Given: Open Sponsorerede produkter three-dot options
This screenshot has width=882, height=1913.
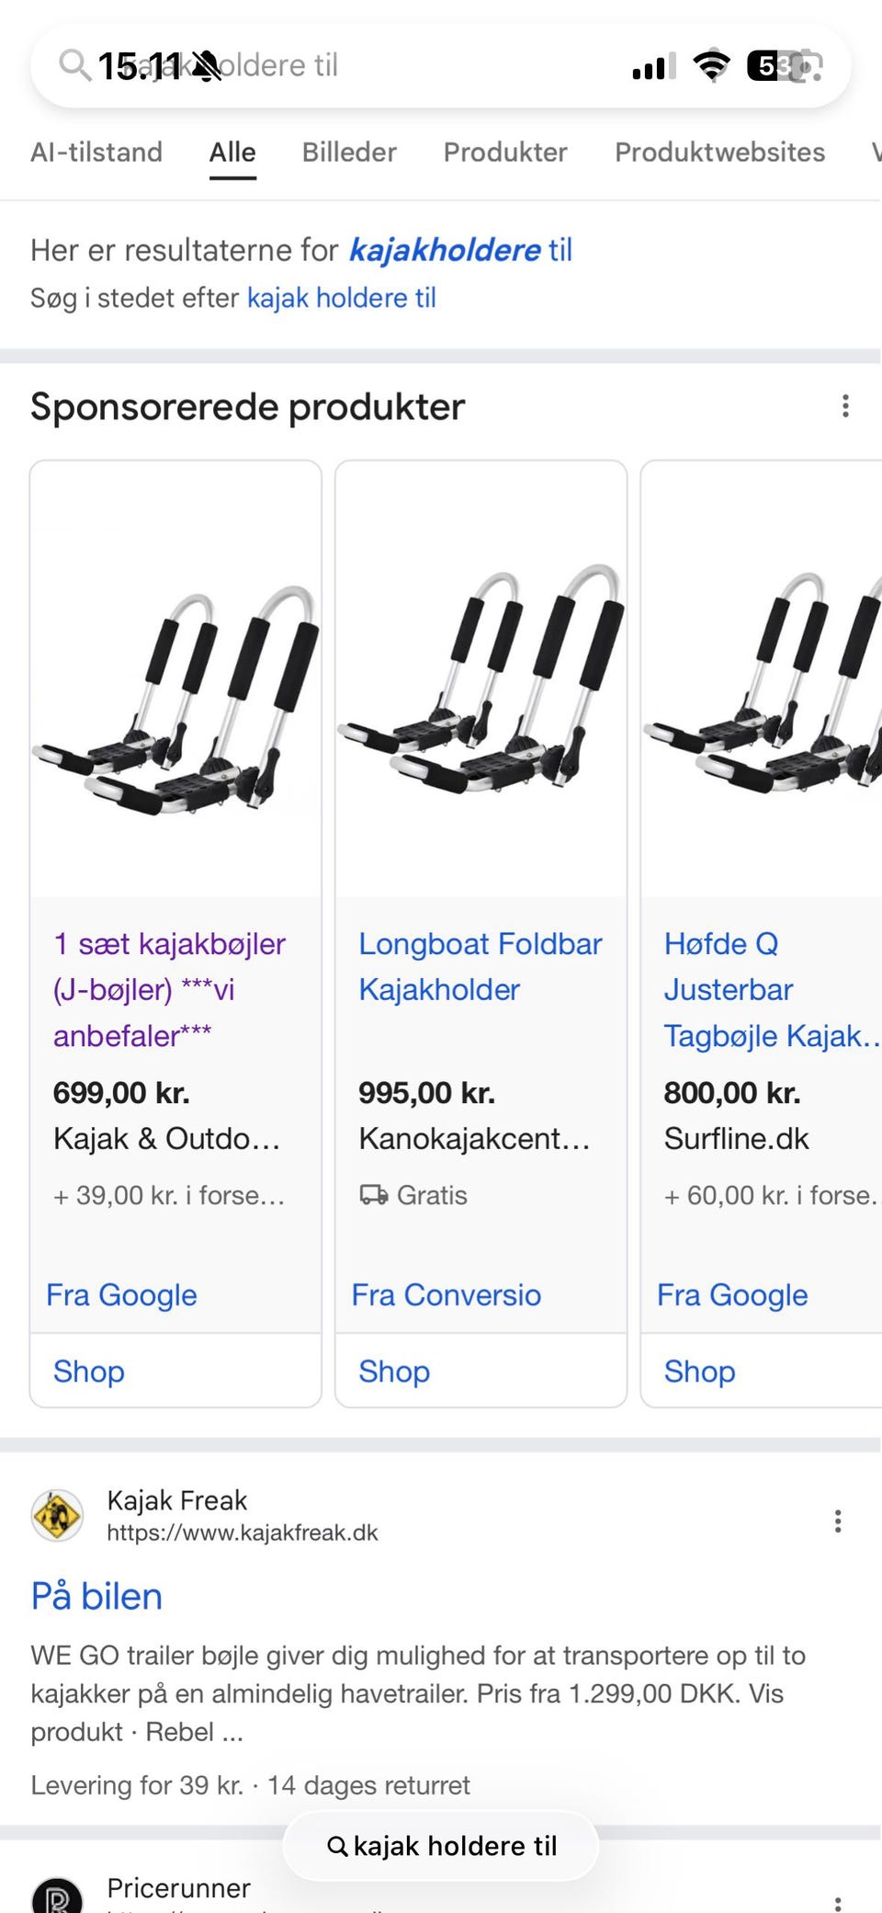Looking at the screenshot, I should tap(845, 406).
